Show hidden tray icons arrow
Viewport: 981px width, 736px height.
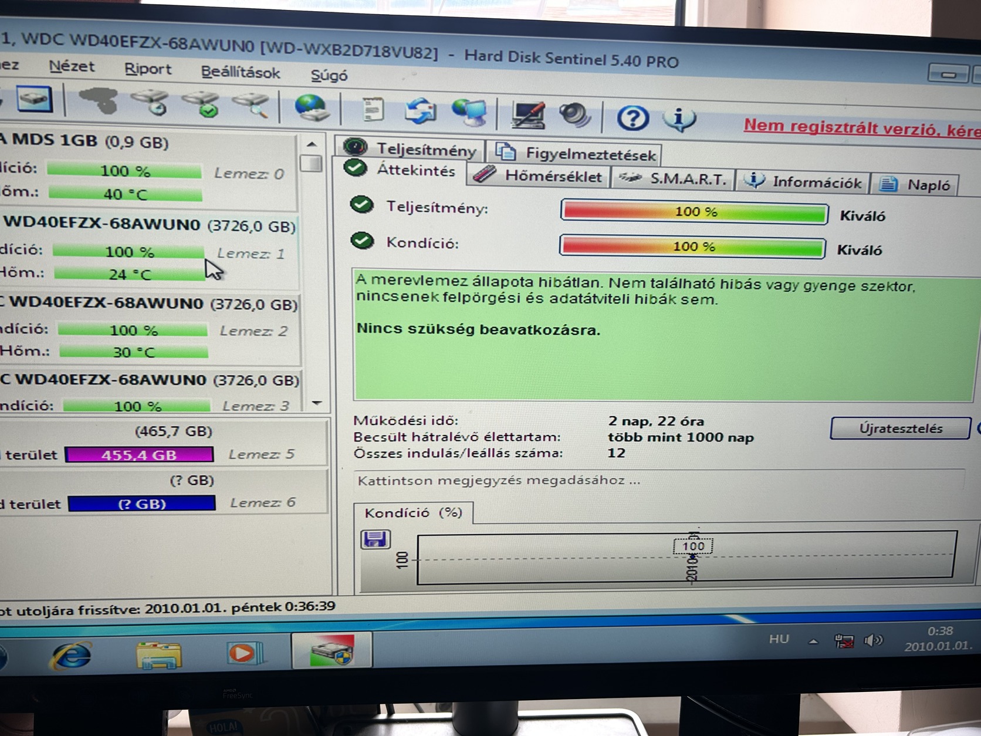click(813, 642)
